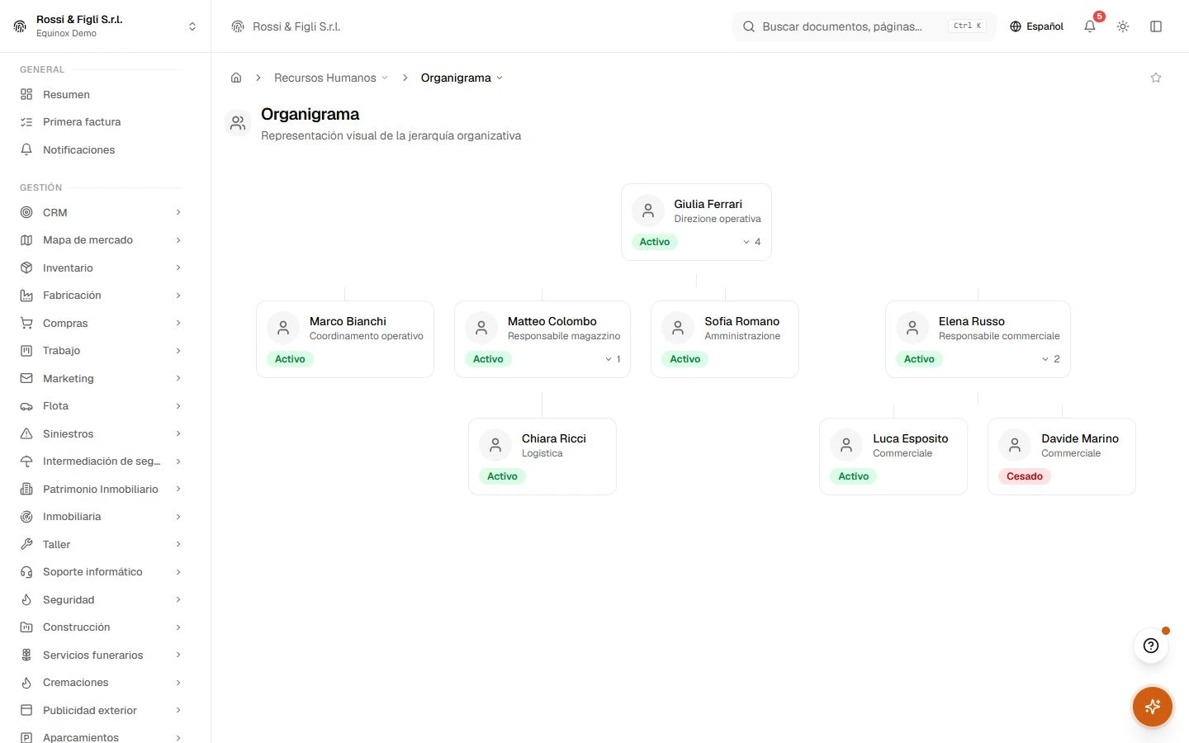1189x743 pixels.
Task: Launch the orange AI assistant button
Action: [x=1153, y=707]
